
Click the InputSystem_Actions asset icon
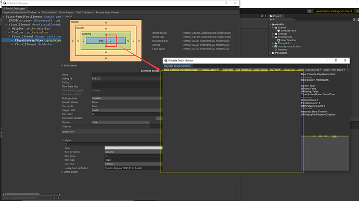[x=276, y=46]
